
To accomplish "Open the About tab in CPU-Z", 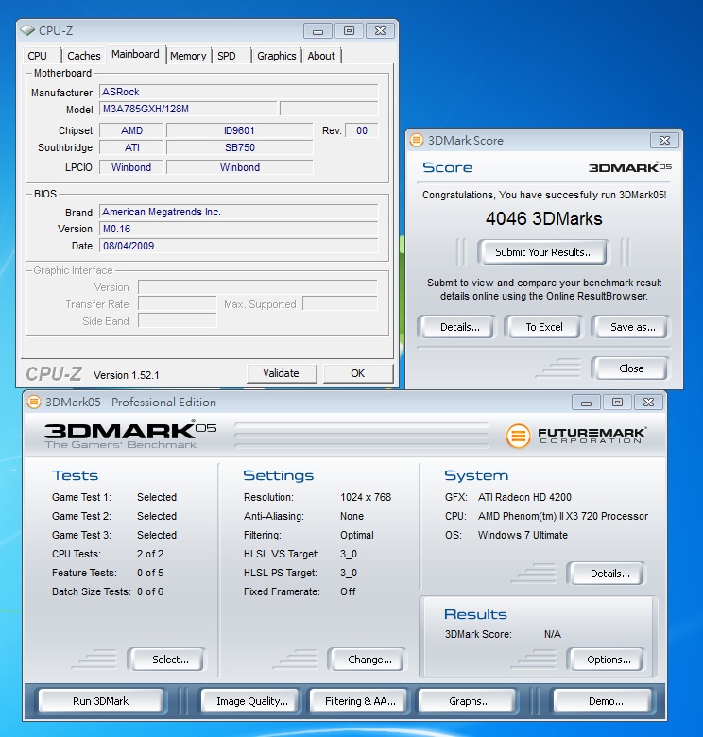I will point(321,56).
